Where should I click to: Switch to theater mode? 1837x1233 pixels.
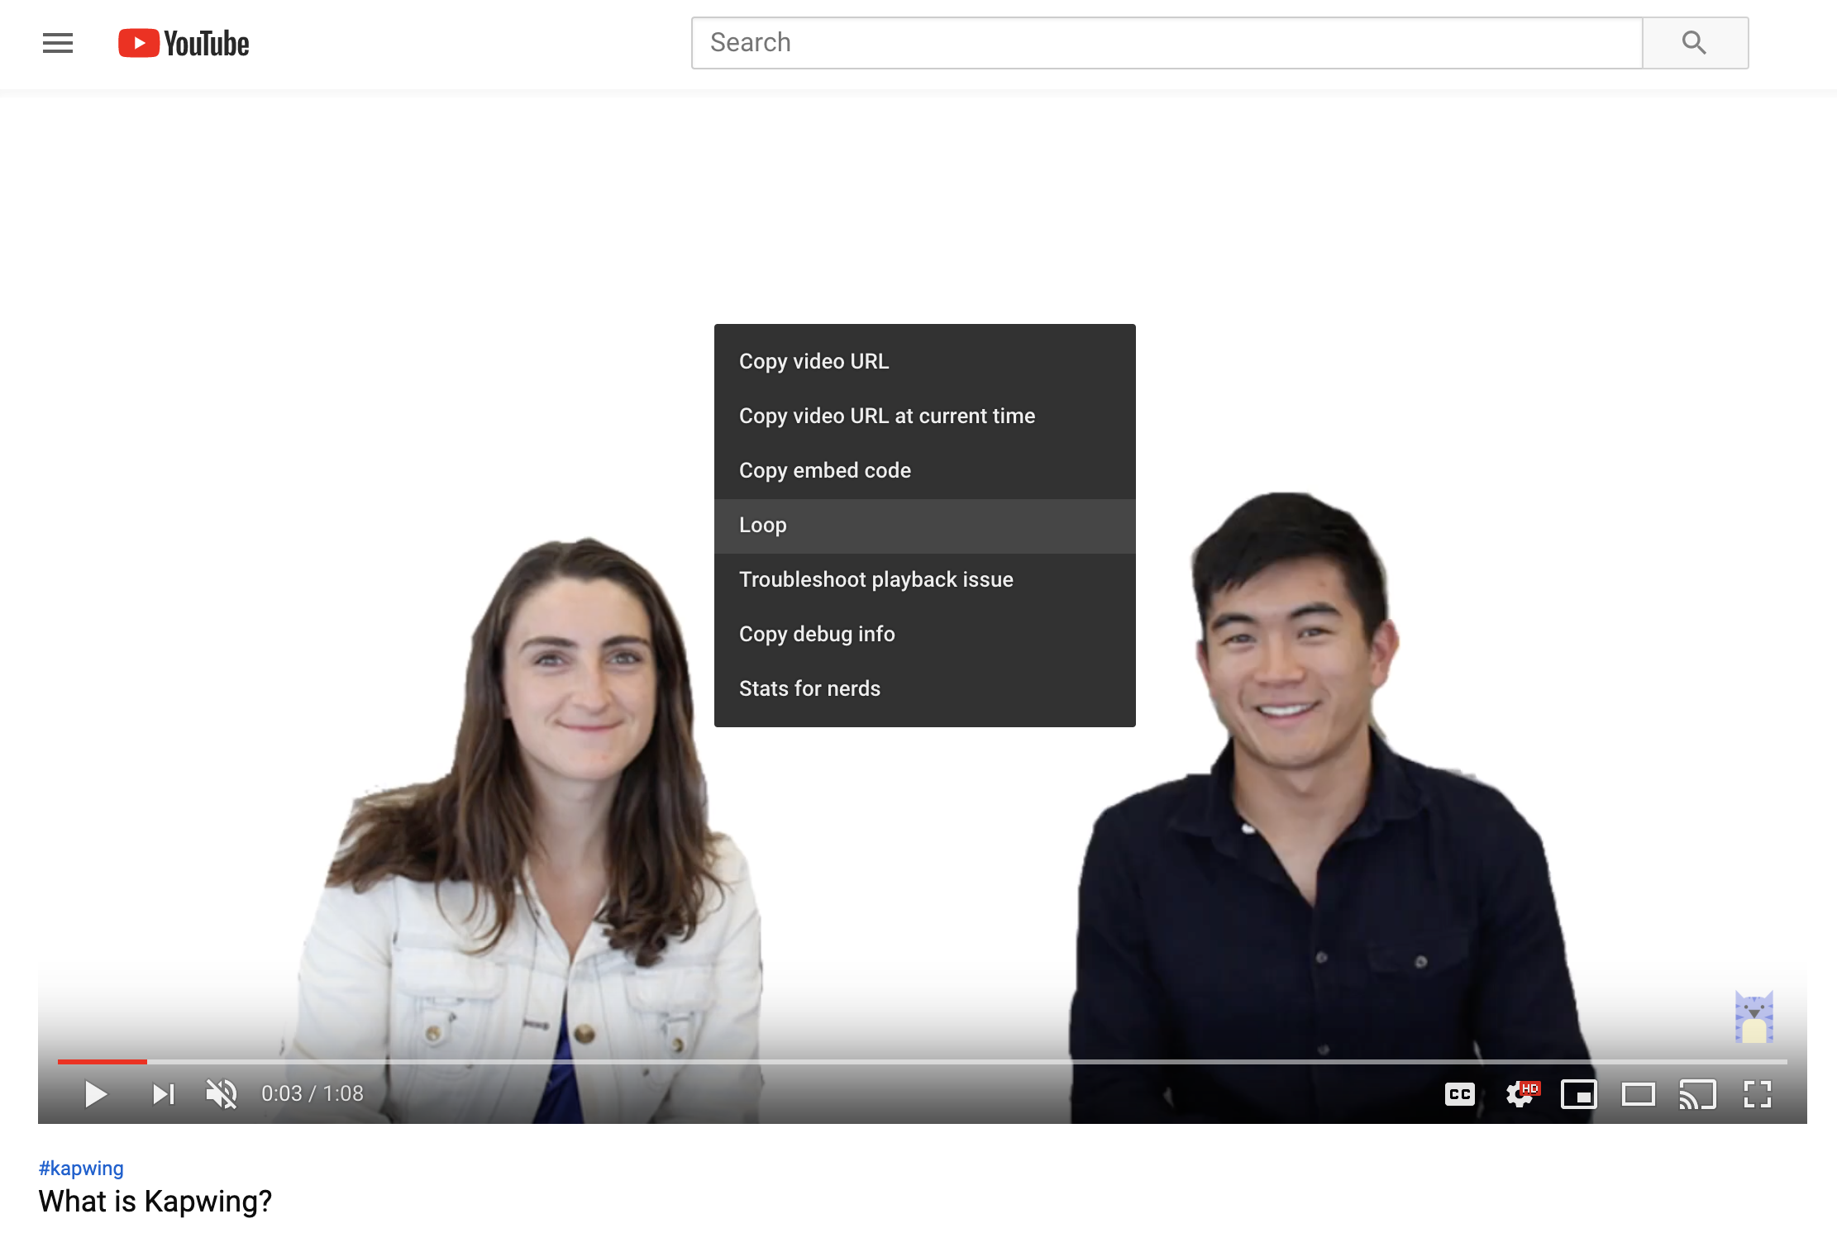[x=1638, y=1094]
